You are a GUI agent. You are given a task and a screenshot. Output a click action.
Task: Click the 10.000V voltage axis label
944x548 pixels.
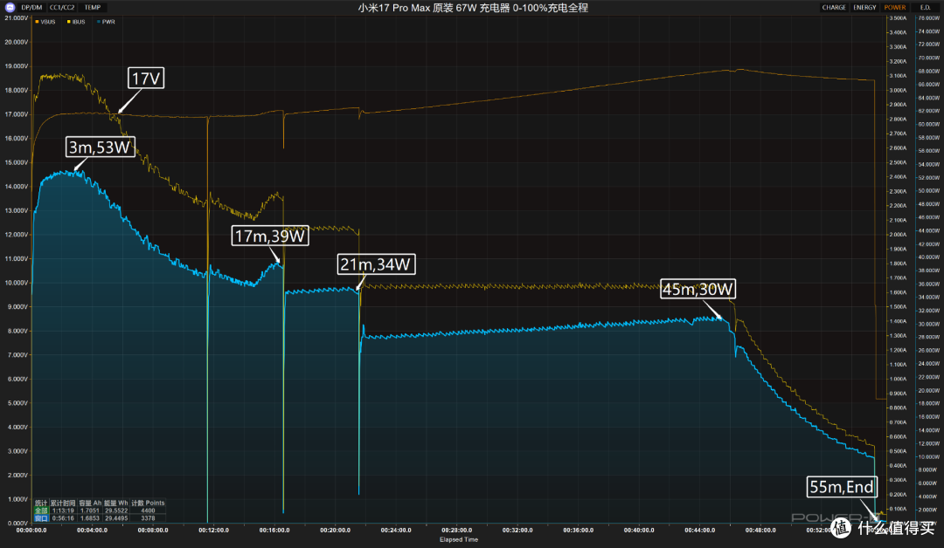[x=17, y=283]
